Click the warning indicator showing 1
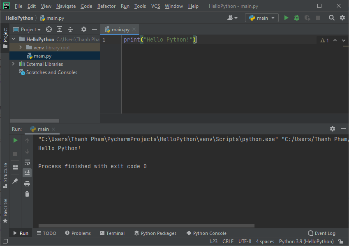The width and height of the screenshot is (349, 246). click(x=324, y=40)
